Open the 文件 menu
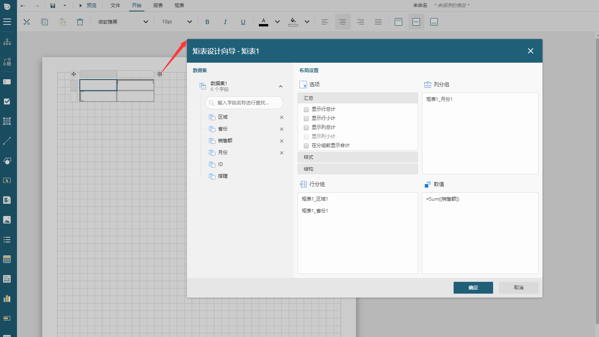Image resolution: width=599 pixels, height=337 pixels. (115, 6)
